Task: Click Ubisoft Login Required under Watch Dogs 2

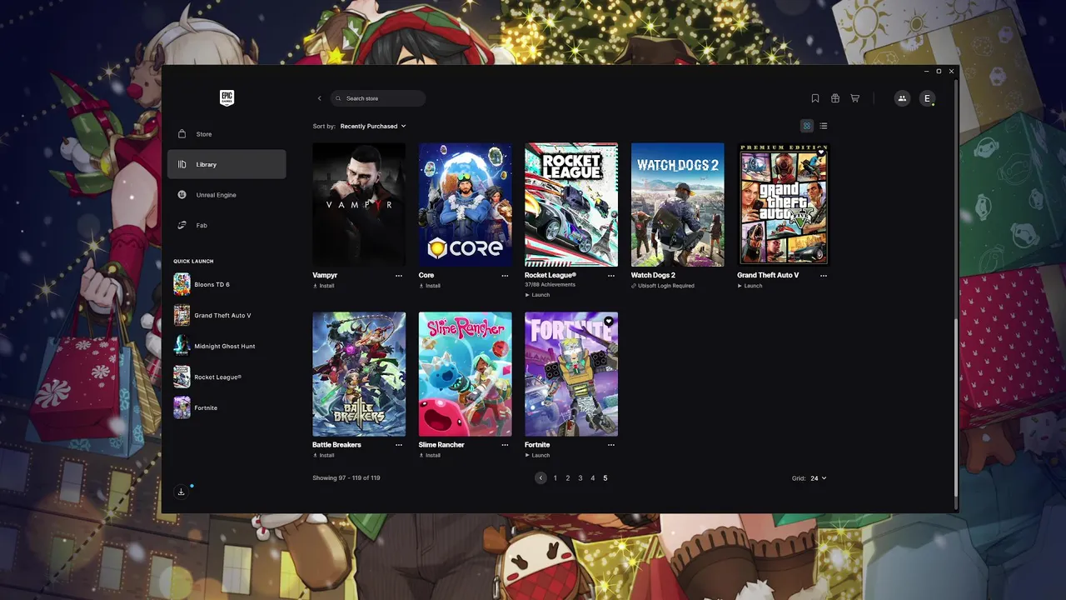Action: 663,286
